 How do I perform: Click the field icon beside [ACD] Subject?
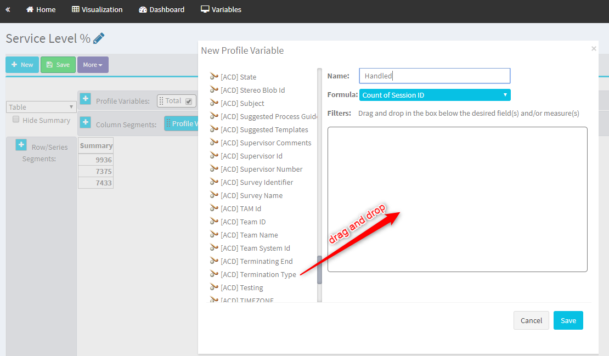(214, 103)
